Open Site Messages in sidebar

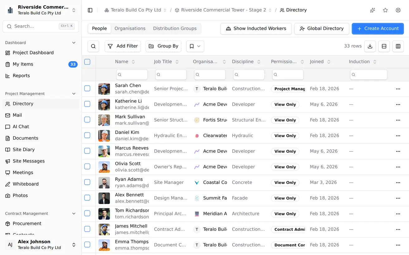41,161
